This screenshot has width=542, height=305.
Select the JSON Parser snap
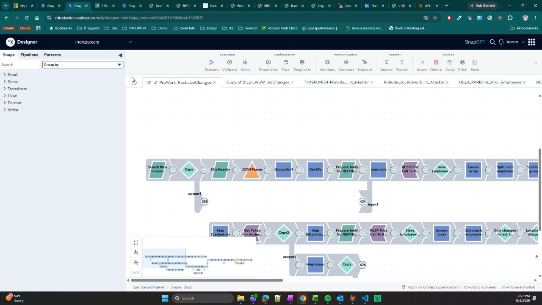pos(252,169)
